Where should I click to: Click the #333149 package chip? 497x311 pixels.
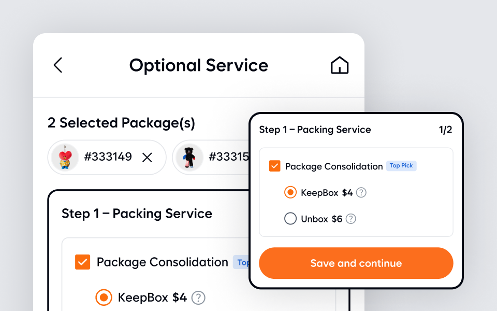[108, 157]
